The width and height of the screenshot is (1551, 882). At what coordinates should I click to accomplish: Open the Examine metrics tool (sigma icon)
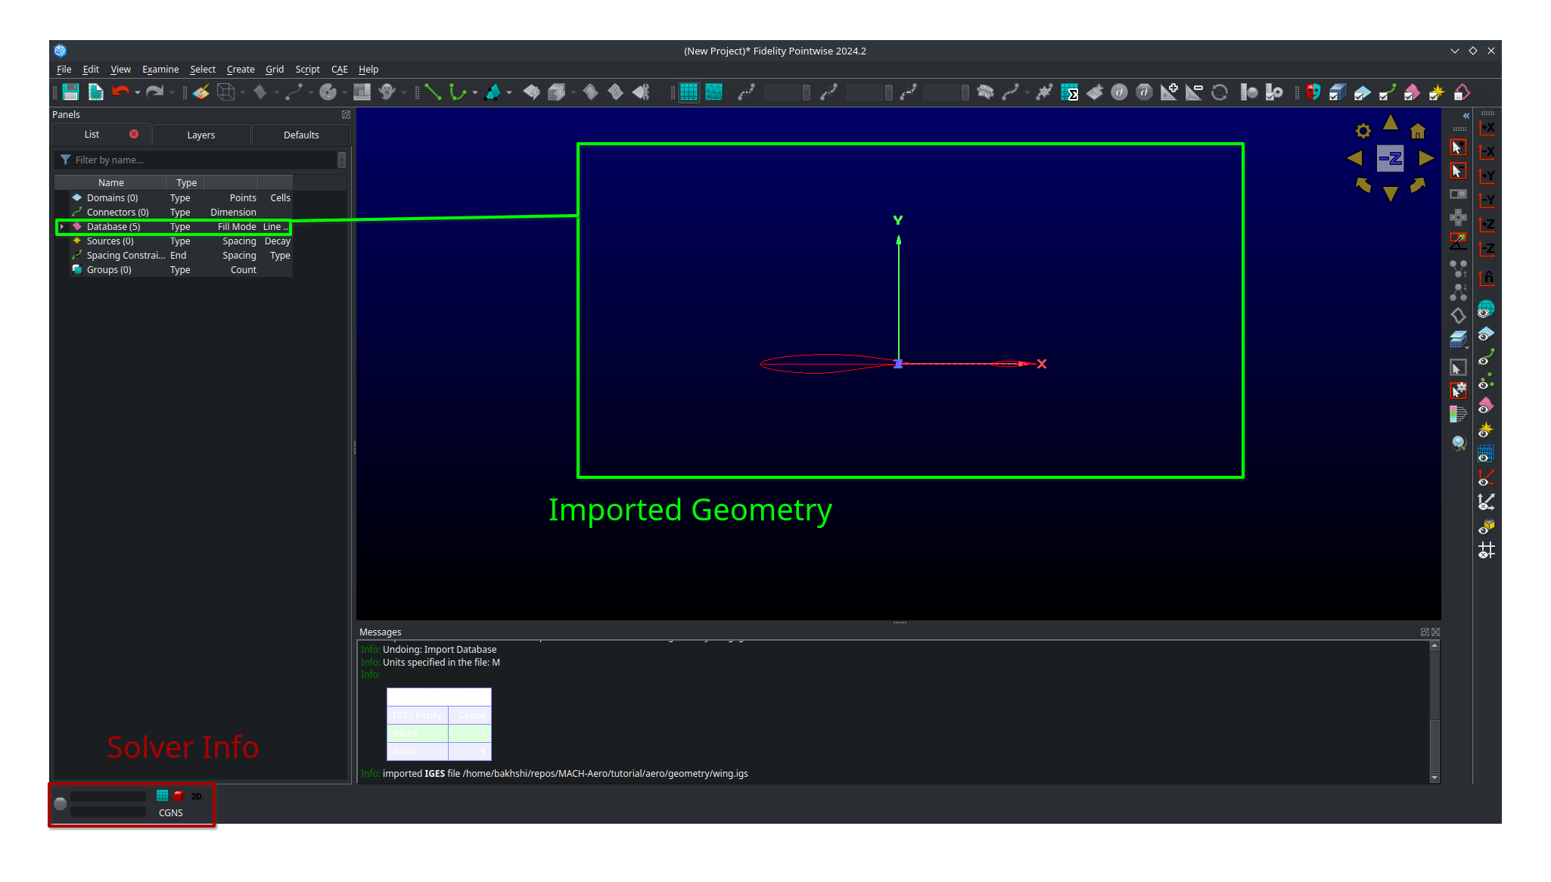point(1071,92)
